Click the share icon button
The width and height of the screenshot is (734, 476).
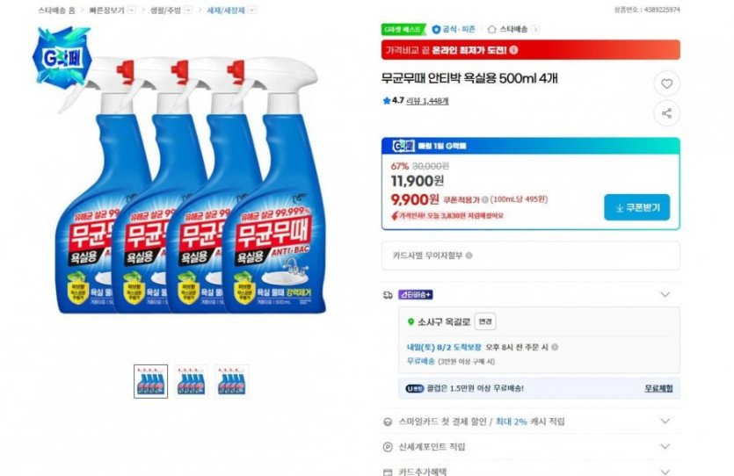click(x=666, y=112)
